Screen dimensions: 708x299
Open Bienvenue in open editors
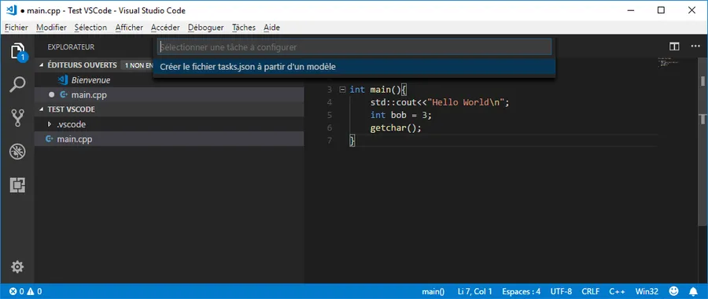(x=90, y=80)
